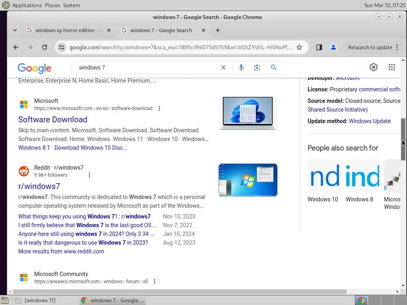The height and width of the screenshot is (305, 407).
Task: Click the 'Sun Mar 10, 07:25' clock
Action: (384, 5)
